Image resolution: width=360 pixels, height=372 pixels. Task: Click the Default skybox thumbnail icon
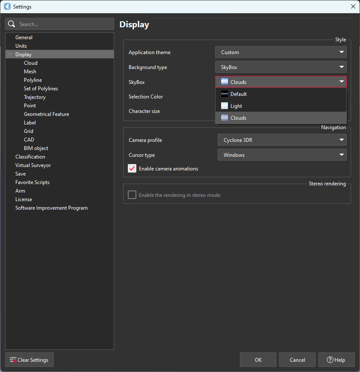(225, 94)
